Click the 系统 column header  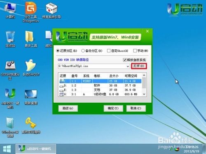click(86, 76)
